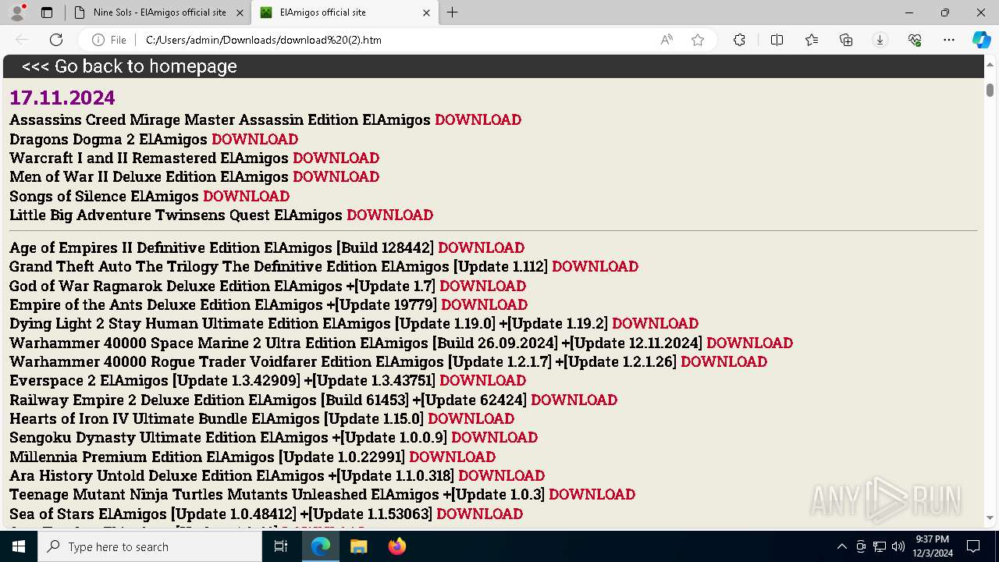Download God of War Ragnarok Deluxe Edition
The width and height of the screenshot is (999, 562).
[x=482, y=286]
